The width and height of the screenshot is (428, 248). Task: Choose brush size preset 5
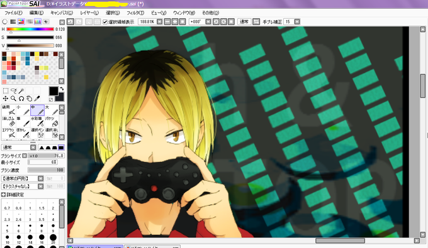click(x=7, y=227)
